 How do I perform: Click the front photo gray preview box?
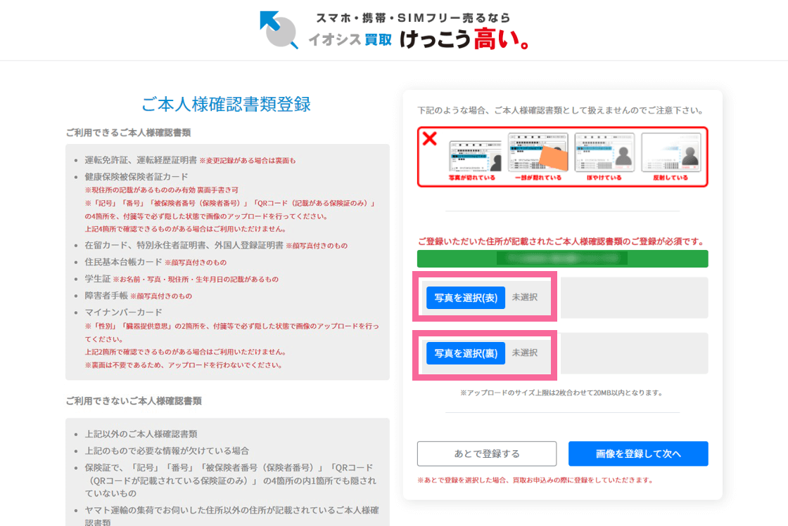(x=634, y=298)
